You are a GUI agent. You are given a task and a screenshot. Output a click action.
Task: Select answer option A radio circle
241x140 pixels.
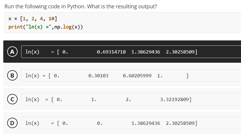pyautogui.click(x=12, y=52)
